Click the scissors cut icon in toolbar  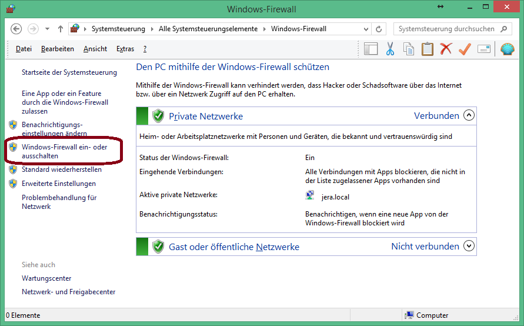(x=389, y=49)
